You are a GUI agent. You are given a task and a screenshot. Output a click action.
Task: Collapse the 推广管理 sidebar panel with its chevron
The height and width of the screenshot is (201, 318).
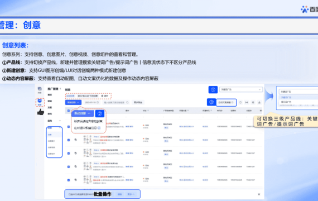(60, 89)
